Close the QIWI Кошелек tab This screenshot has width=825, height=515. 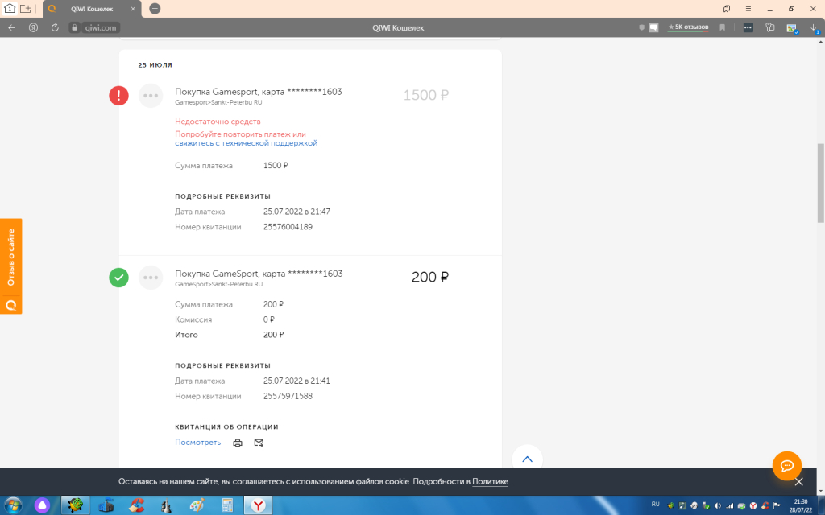coord(133,9)
